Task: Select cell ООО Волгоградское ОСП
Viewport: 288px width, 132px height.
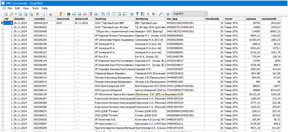Action: 114,86
